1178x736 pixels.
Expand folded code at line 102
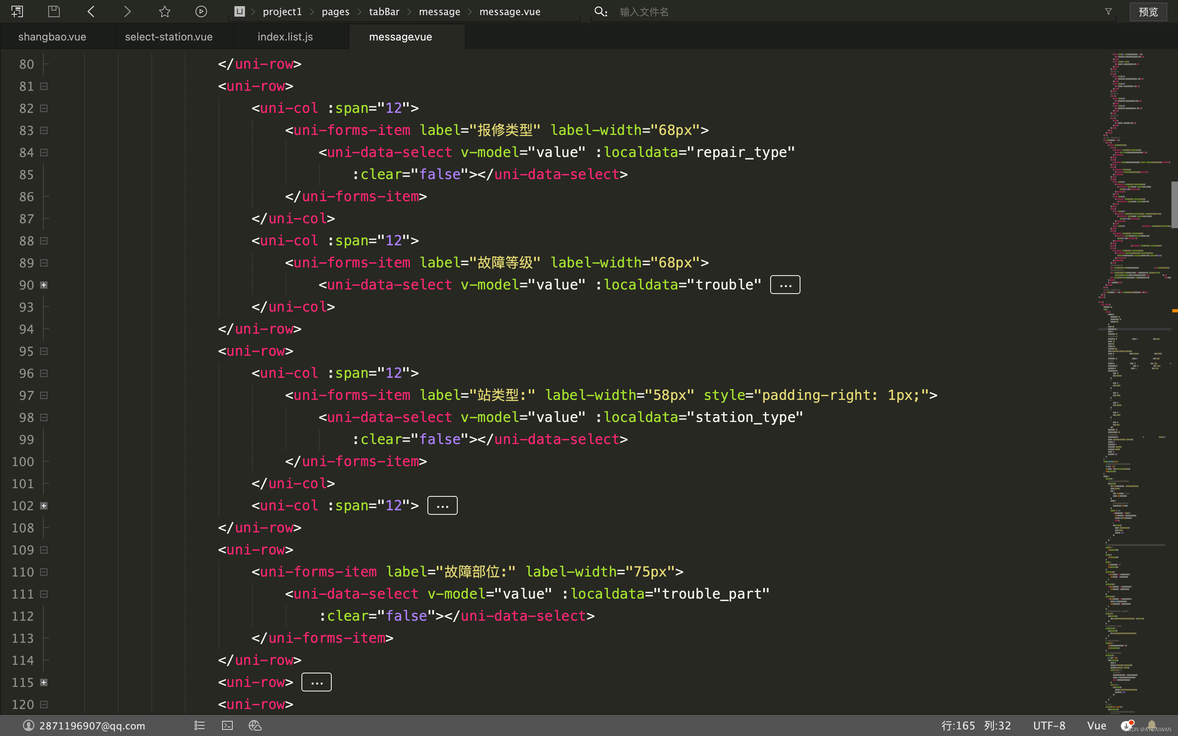[44, 506]
